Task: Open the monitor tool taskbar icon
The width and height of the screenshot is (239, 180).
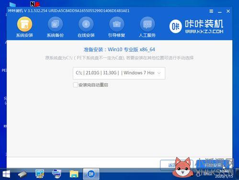Action: (x=40, y=174)
